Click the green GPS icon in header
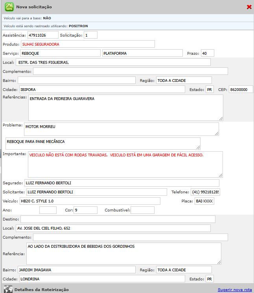The image size is (254, 293). [x=9, y=7]
